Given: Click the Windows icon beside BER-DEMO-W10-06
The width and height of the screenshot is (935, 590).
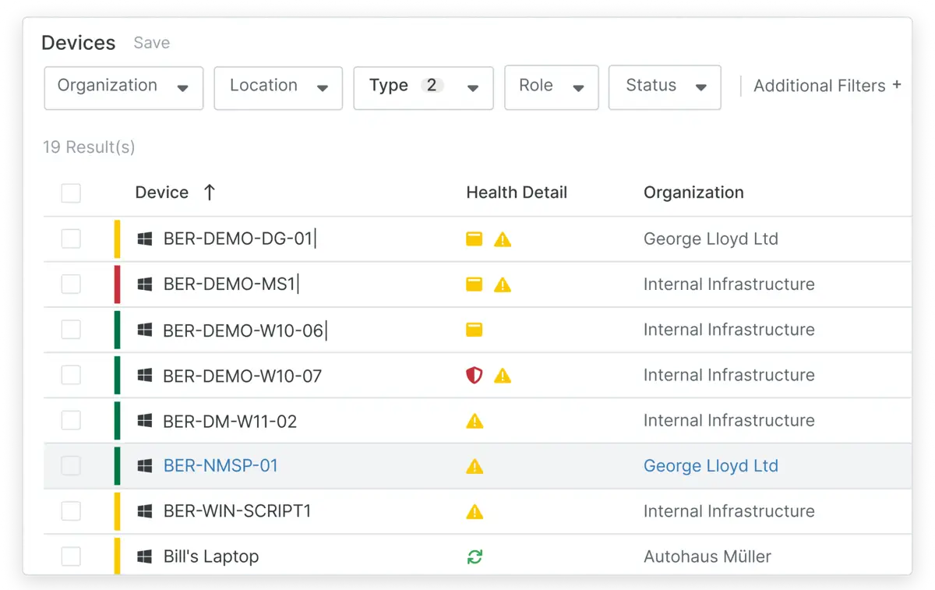Looking at the screenshot, I should point(145,330).
